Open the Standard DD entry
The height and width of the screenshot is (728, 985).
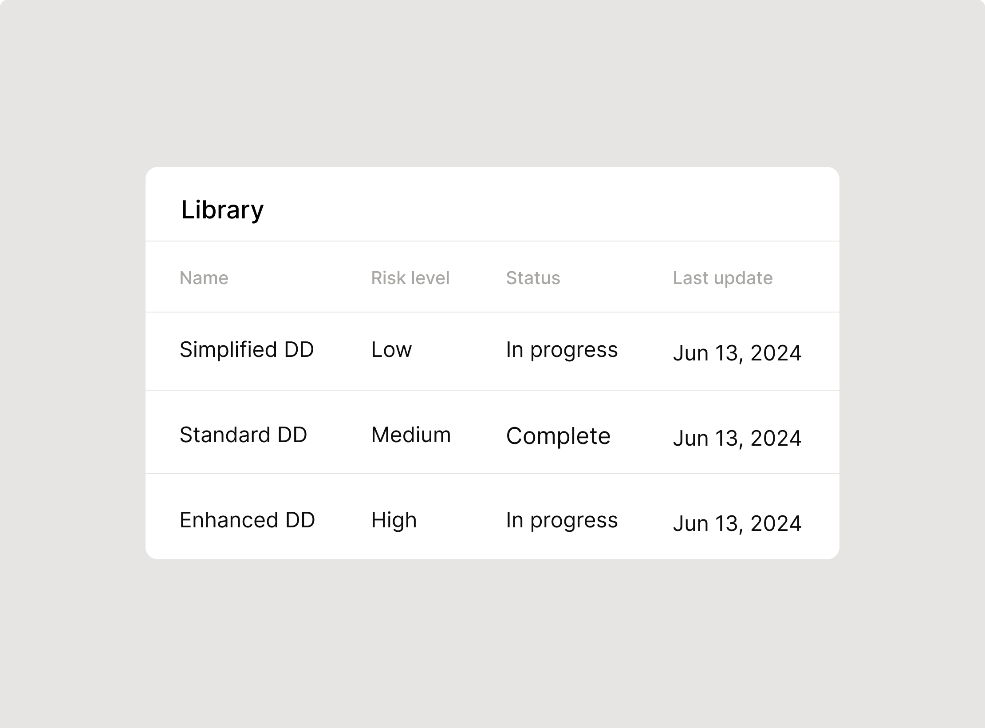(x=243, y=435)
